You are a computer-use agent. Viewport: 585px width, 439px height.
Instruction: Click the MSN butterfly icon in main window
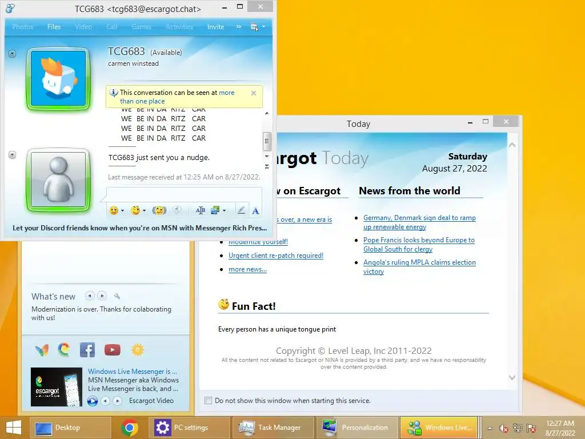[x=41, y=350]
